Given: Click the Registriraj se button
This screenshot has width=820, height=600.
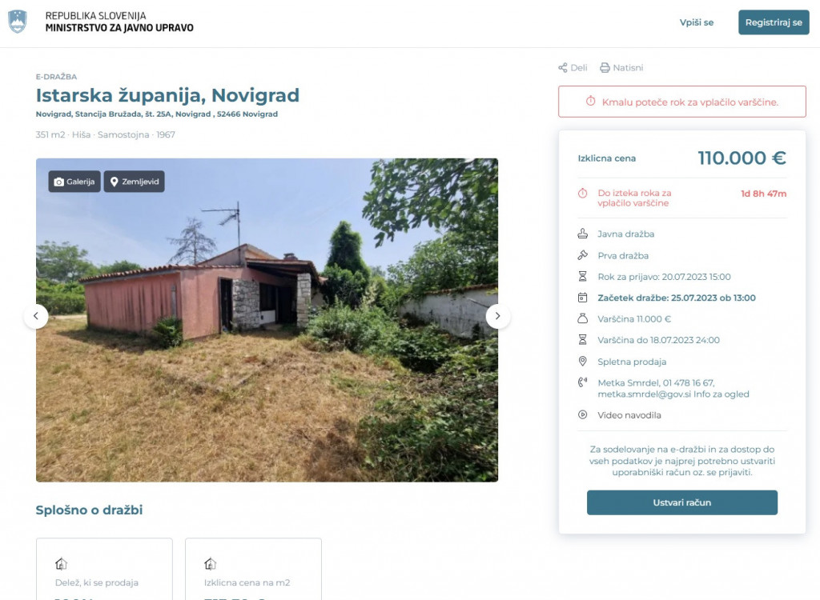Looking at the screenshot, I should click(x=774, y=22).
